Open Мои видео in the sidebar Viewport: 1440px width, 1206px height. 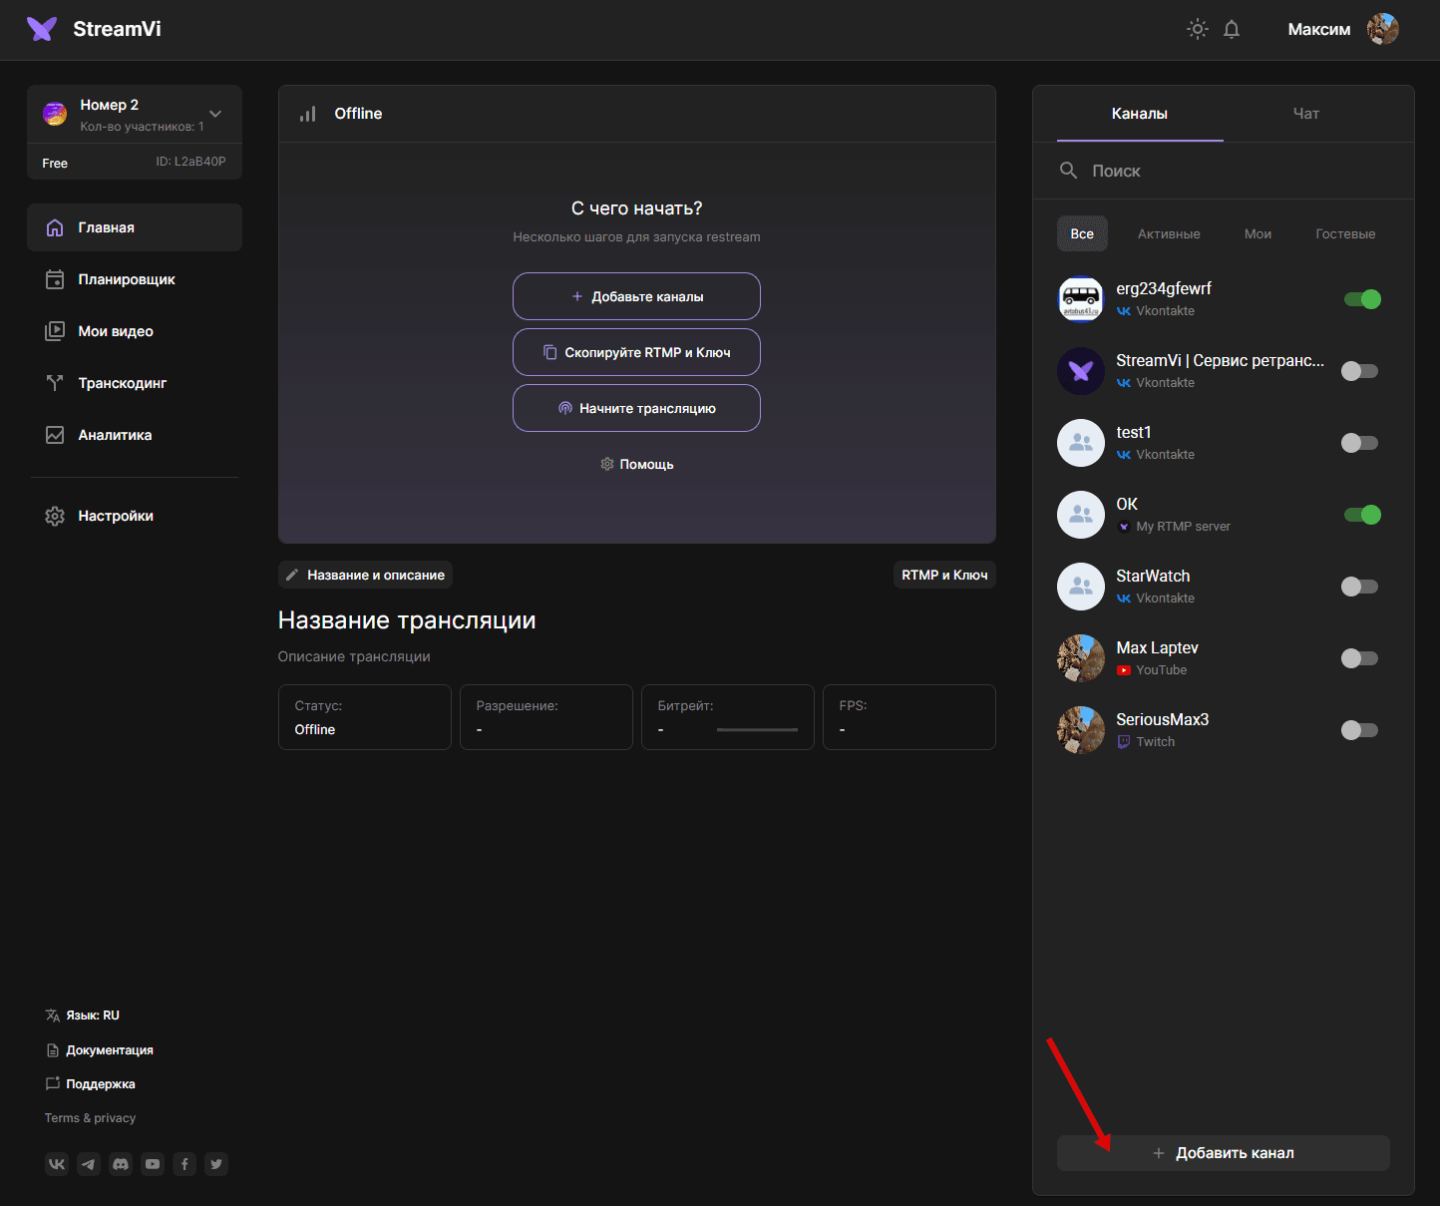pyautogui.click(x=135, y=331)
